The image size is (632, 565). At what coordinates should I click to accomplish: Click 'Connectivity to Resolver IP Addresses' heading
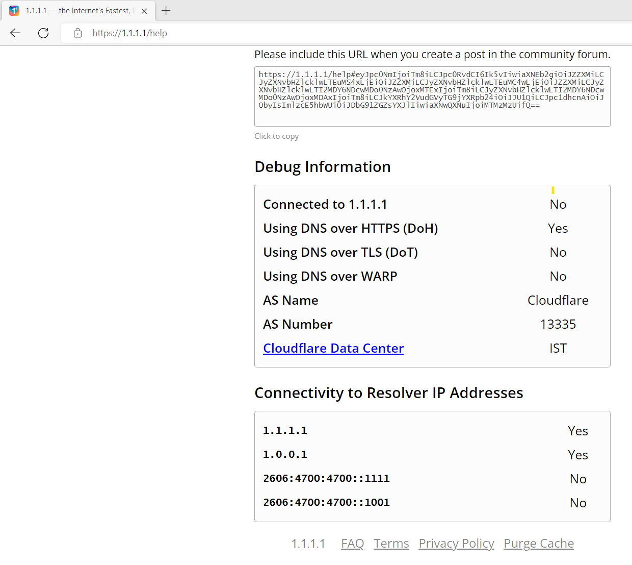click(389, 393)
